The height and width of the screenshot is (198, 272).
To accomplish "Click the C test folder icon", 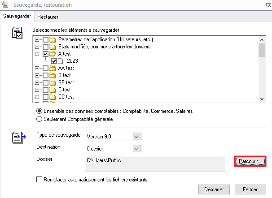I will [x=53, y=90].
